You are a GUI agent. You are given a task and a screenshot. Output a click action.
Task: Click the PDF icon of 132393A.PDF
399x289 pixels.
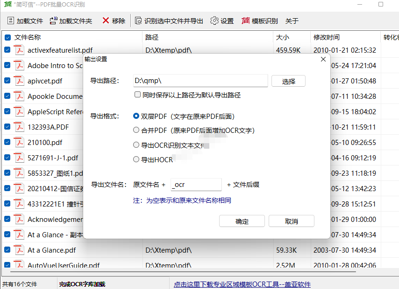point(19,127)
